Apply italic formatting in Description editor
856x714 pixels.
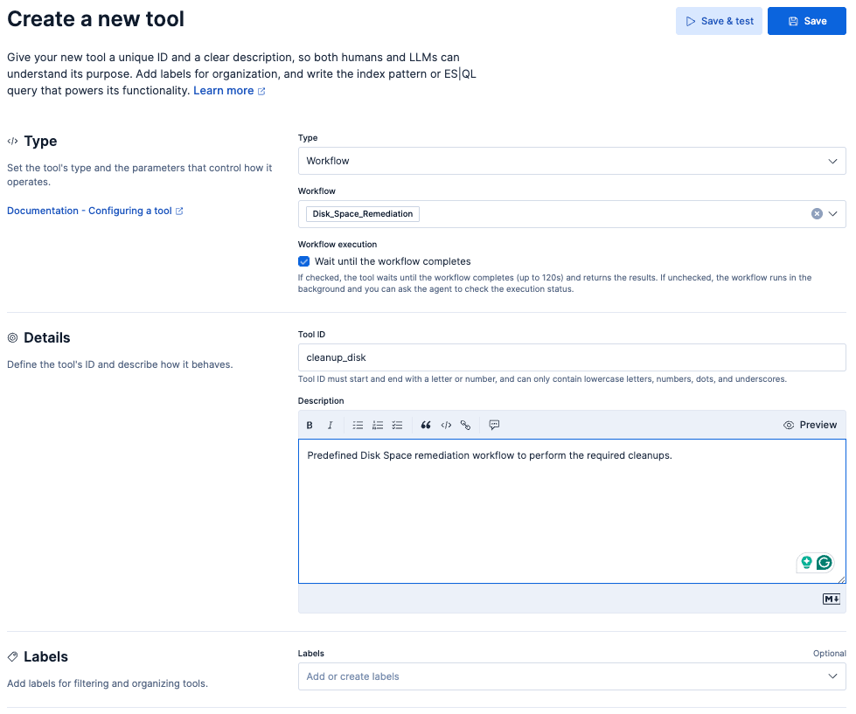(x=330, y=426)
